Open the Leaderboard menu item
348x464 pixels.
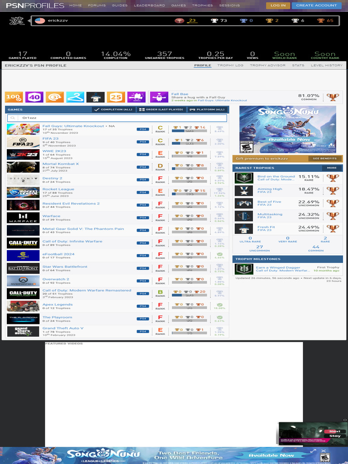(x=150, y=5)
